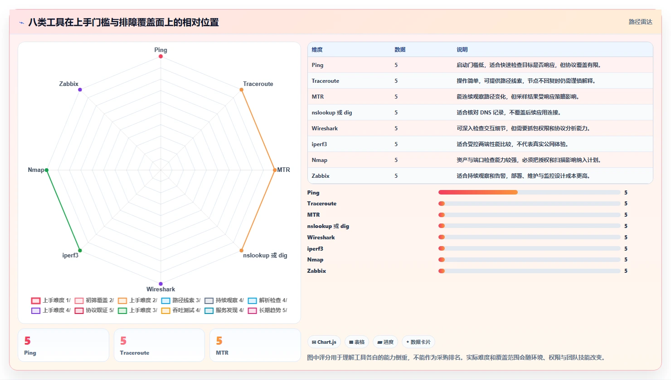Screen dimensions: 671x380
Task: Click the 表格 chip
Action: 357,342
